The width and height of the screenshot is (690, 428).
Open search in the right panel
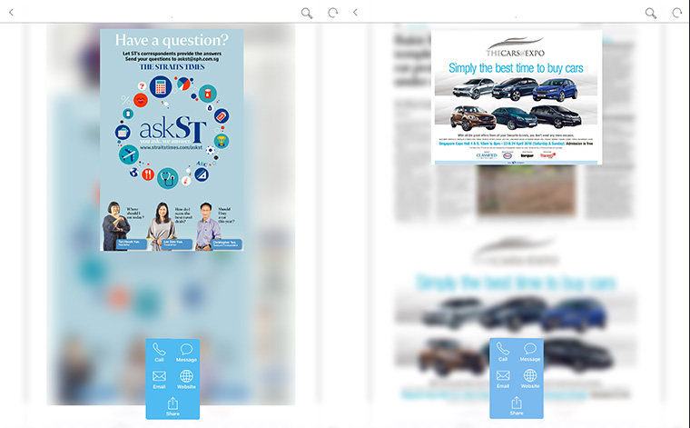tap(651, 14)
